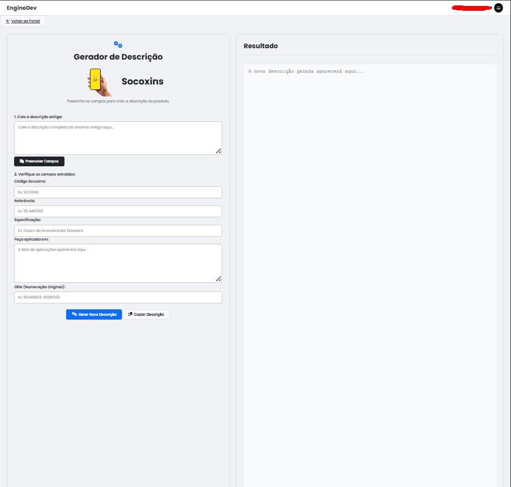Focus the Referência input field
Image resolution: width=511 pixels, height=487 pixels.
pyautogui.click(x=118, y=211)
